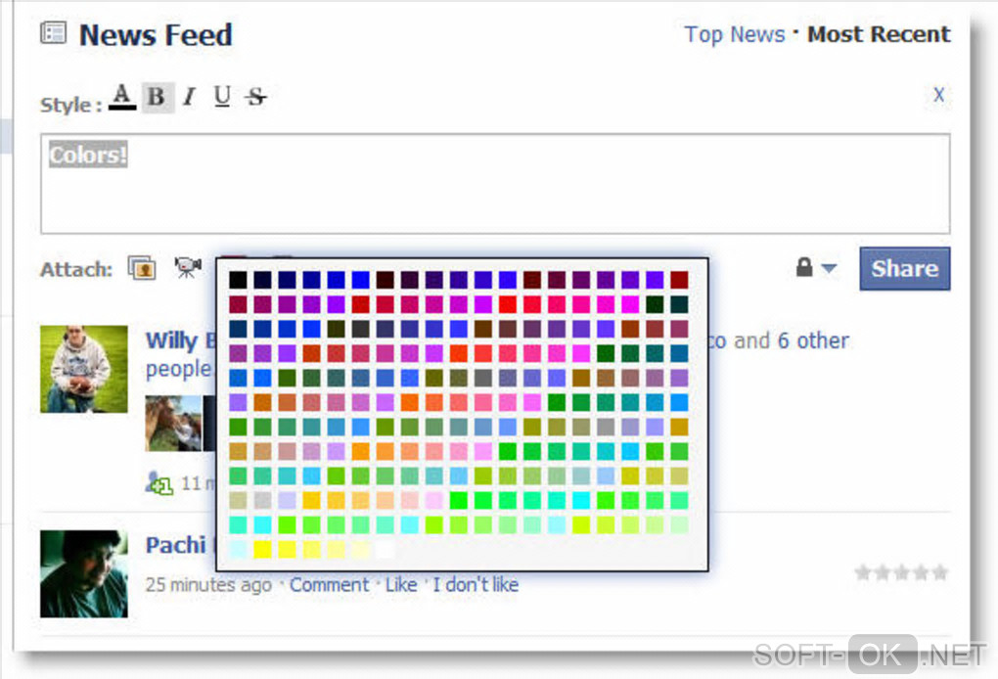Click the Comment link under Pachi's post
This screenshot has width=998, height=679.
coord(329,585)
